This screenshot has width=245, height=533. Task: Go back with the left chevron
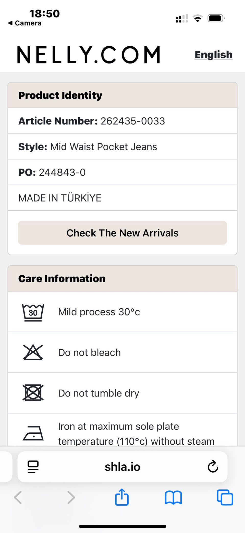click(x=18, y=497)
